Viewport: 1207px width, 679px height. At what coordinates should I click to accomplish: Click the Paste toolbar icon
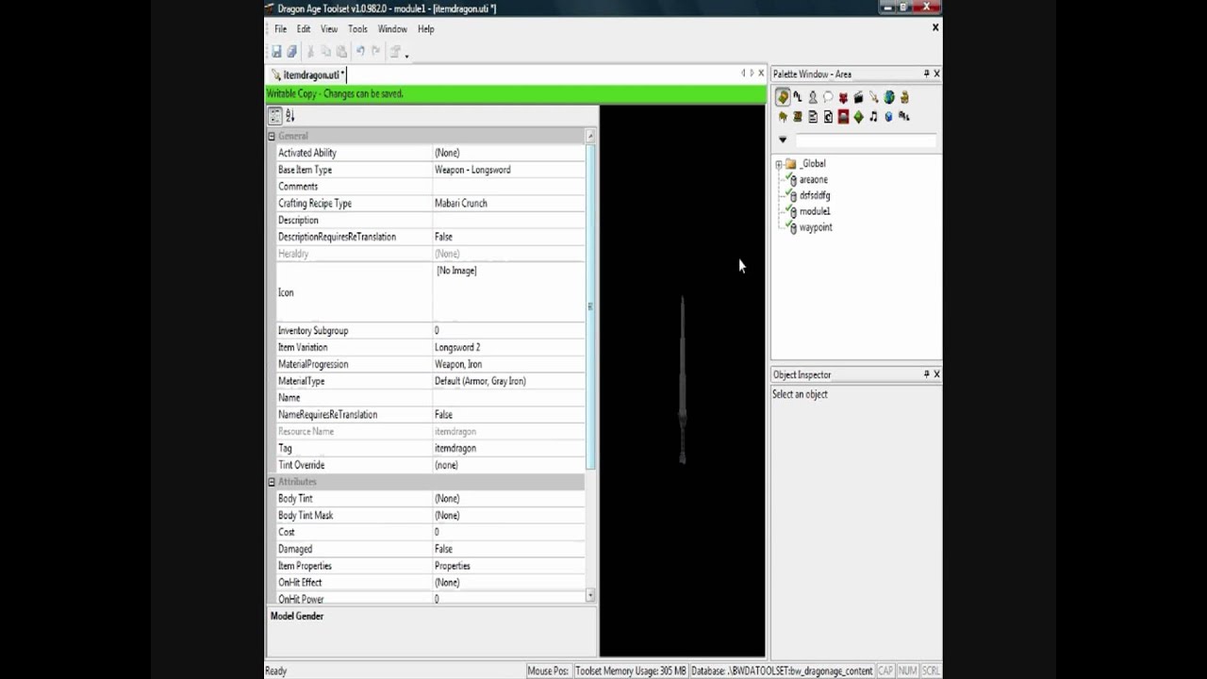click(341, 52)
